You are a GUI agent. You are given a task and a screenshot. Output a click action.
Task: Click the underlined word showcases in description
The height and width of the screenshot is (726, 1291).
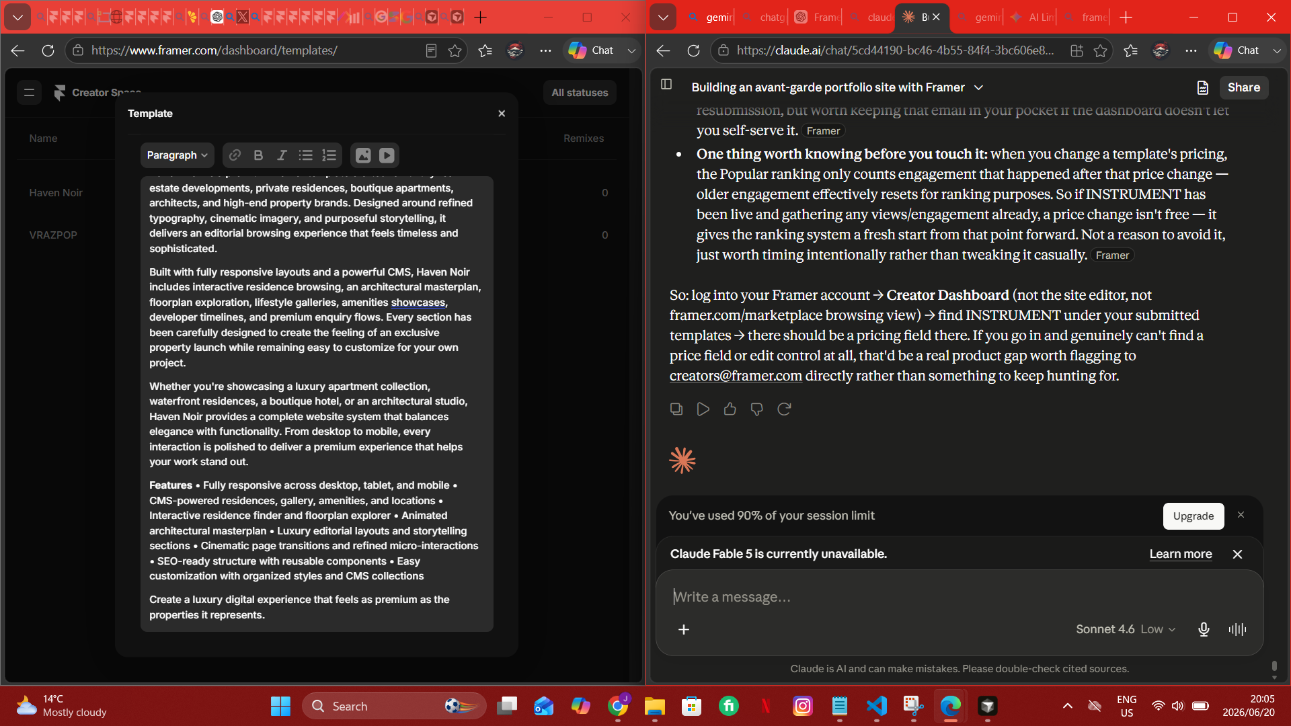418,302
